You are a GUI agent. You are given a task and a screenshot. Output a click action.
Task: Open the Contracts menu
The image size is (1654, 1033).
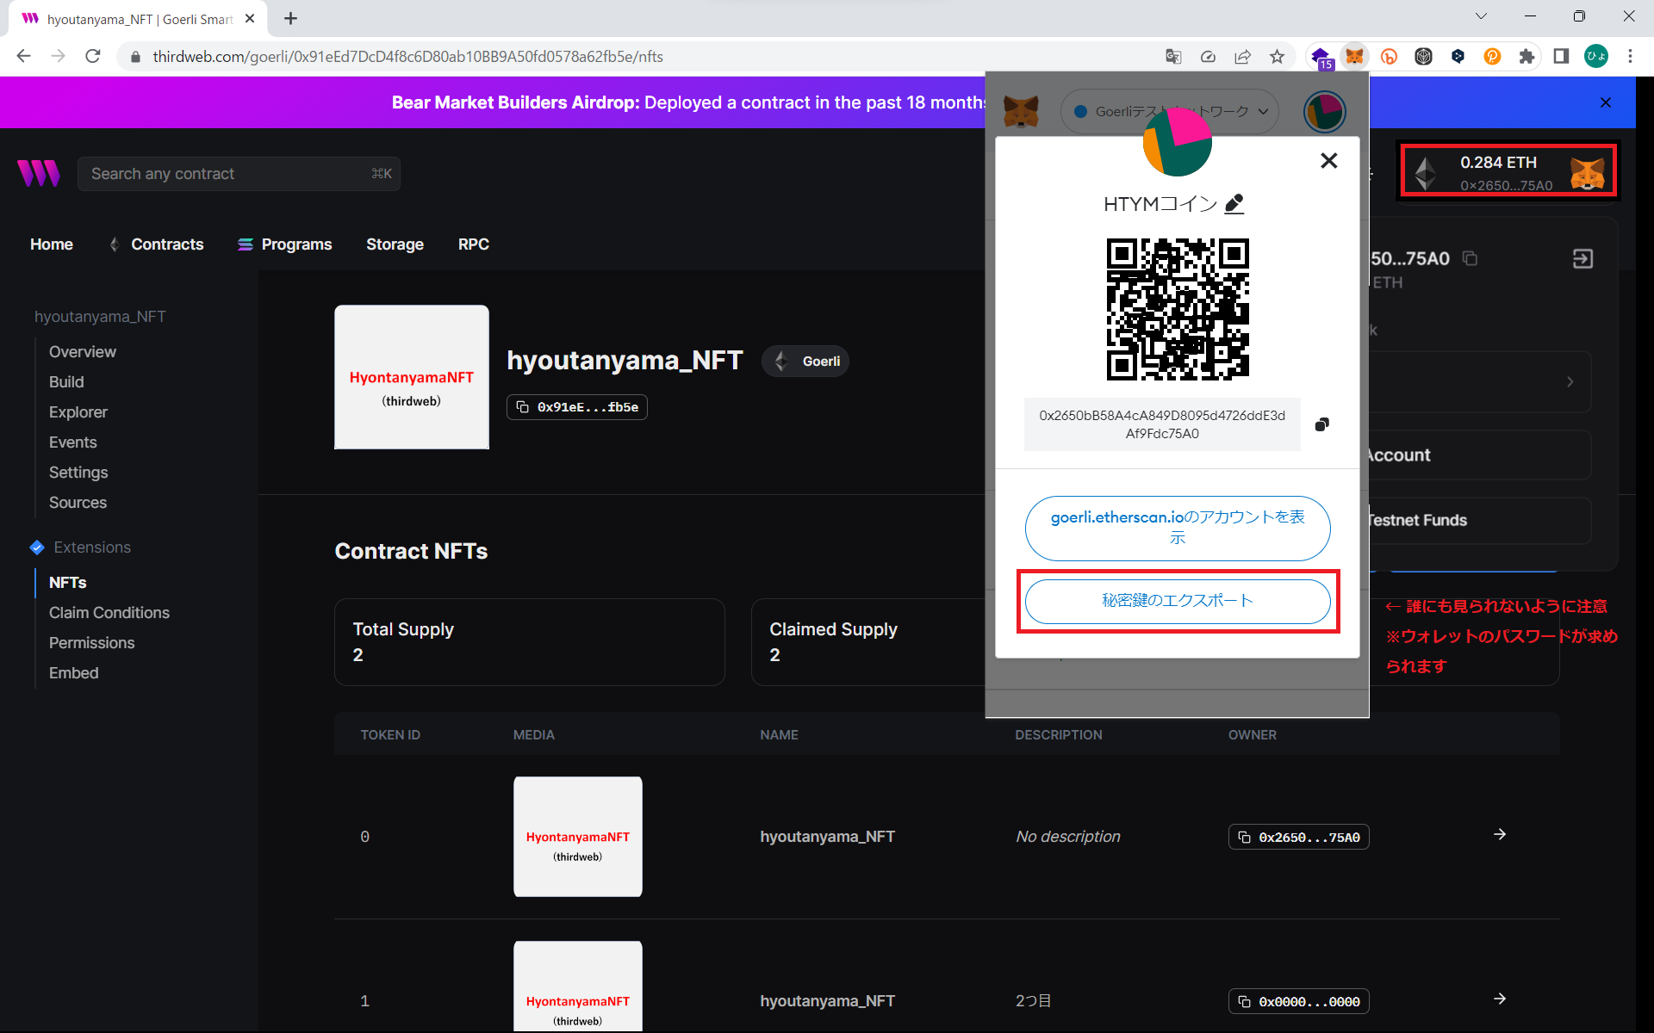(x=166, y=244)
